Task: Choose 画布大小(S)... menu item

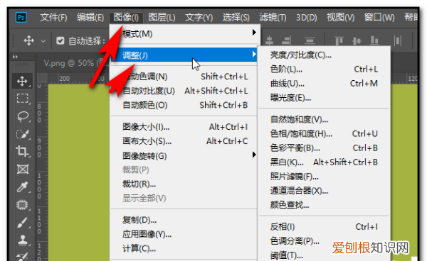Action: [184, 141]
